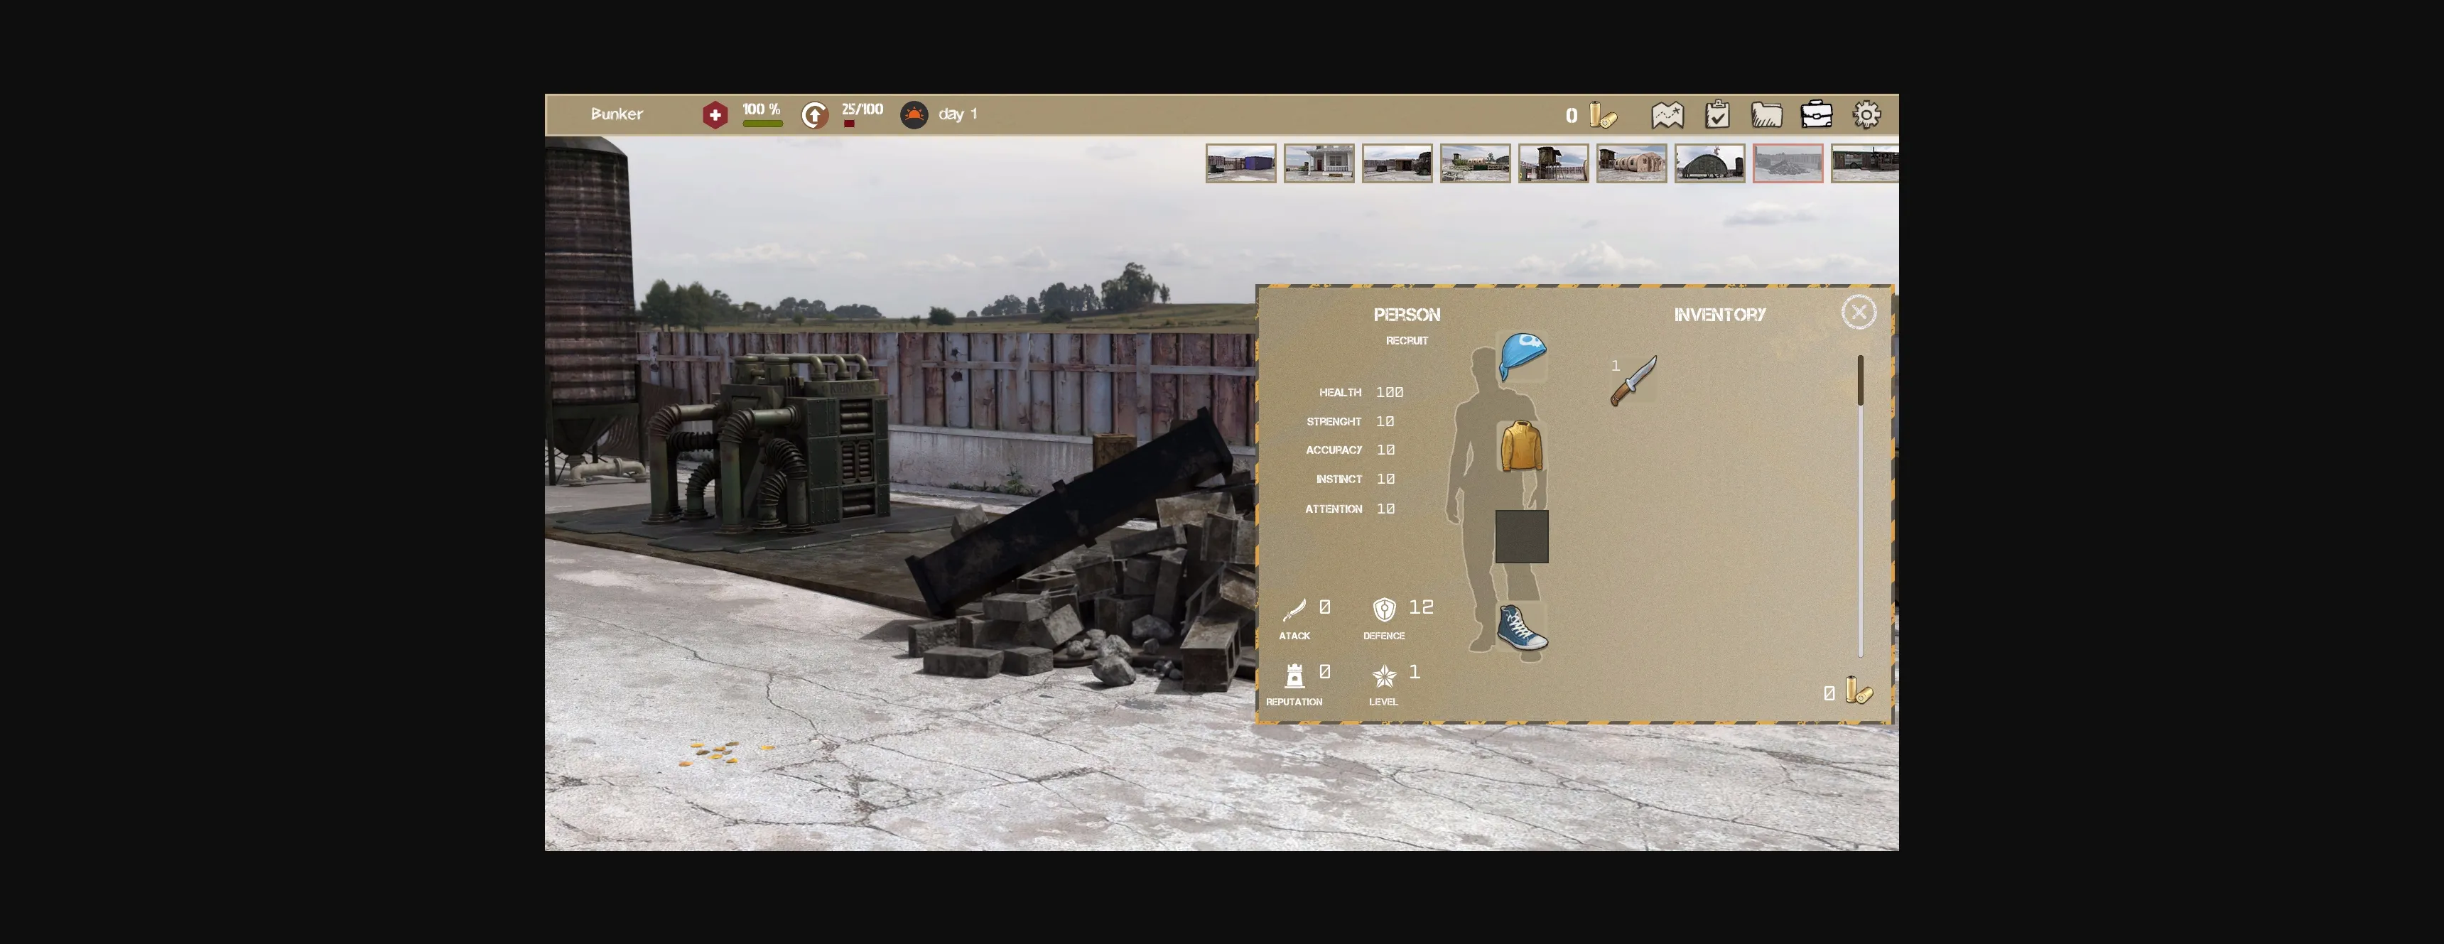Click the empty legs equipment slot
The width and height of the screenshot is (2444, 944).
pyautogui.click(x=1521, y=536)
